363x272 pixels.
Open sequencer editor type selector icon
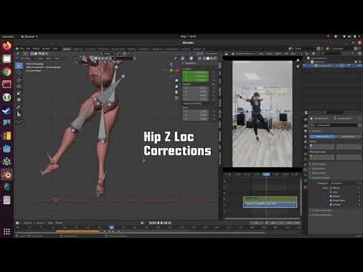(227, 54)
